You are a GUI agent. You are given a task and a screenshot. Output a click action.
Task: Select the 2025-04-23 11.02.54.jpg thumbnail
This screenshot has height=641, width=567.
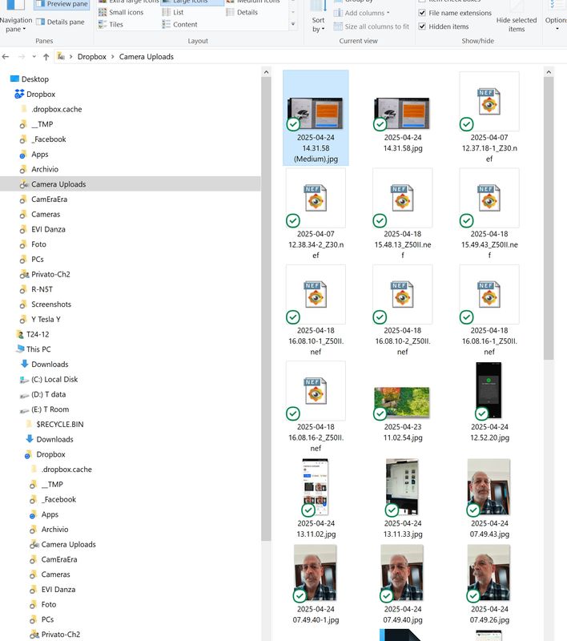[402, 403]
